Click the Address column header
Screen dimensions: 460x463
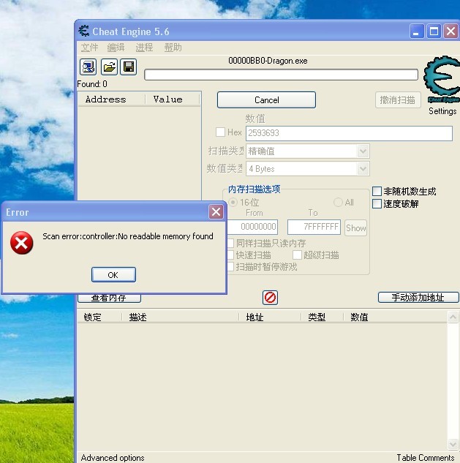click(x=112, y=99)
